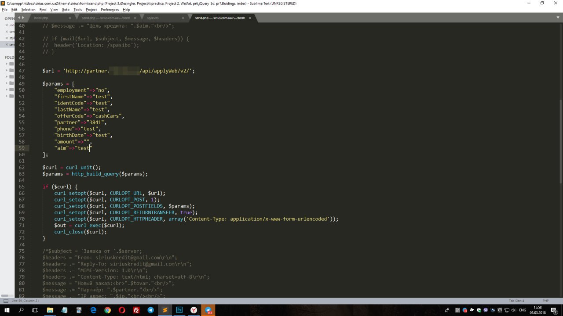Open the Selection menu
Image resolution: width=563 pixels, height=316 pixels.
pyautogui.click(x=28, y=10)
